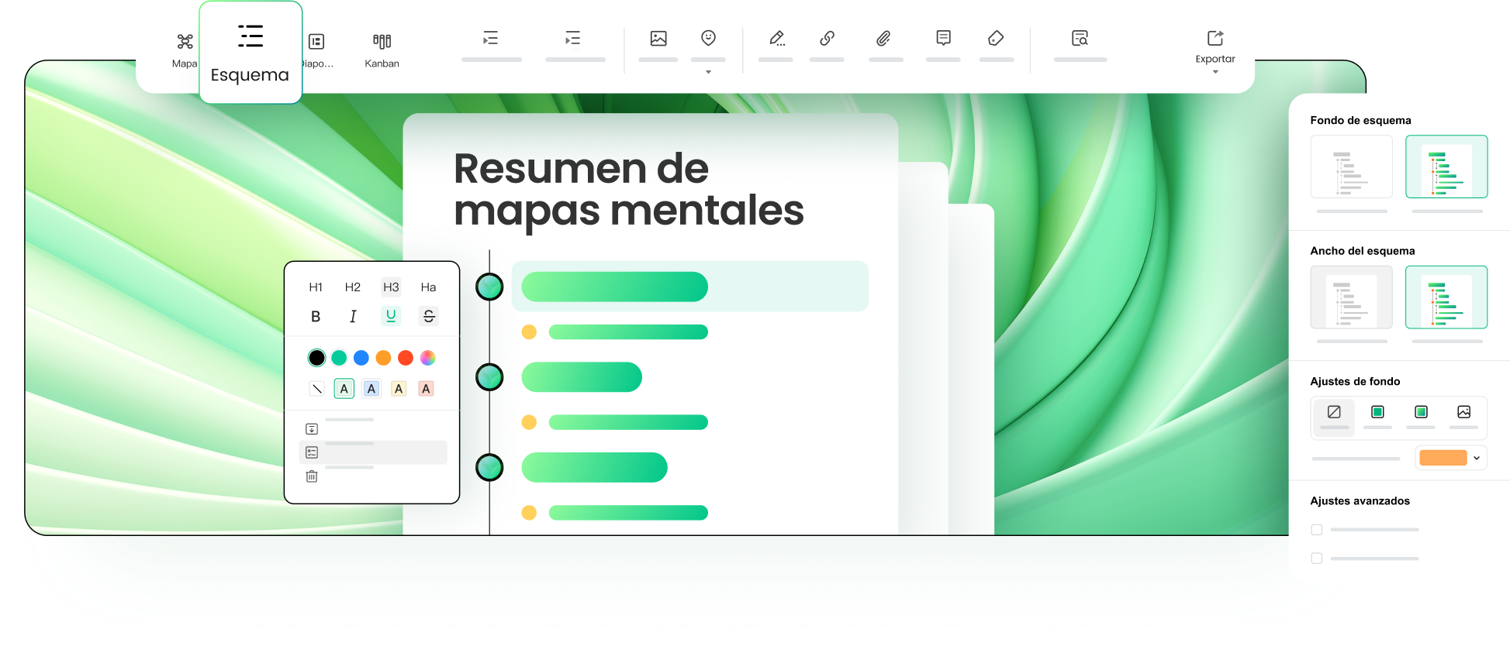The height and width of the screenshot is (646, 1510).
Task: Remove highlight with the no-fill slash icon
Action: point(316,389)
